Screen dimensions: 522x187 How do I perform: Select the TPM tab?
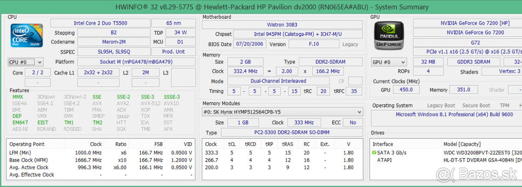click(504, 105)
